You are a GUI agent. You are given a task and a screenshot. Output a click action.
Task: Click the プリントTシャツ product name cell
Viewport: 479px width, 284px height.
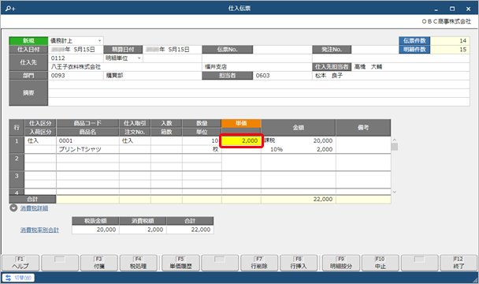[87, 149]
